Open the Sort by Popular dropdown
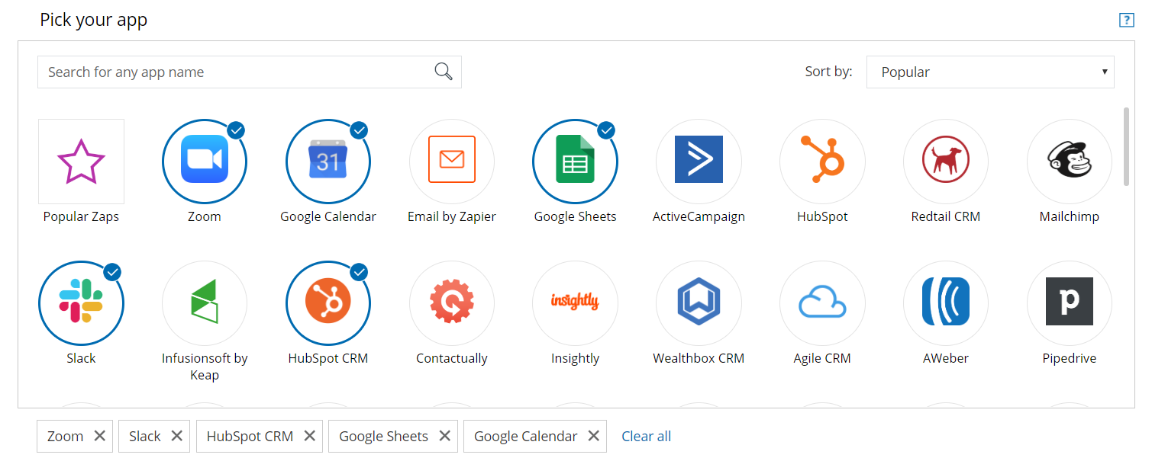Image resolution: width=1152 pixels, height=461 pixels. 989,72
